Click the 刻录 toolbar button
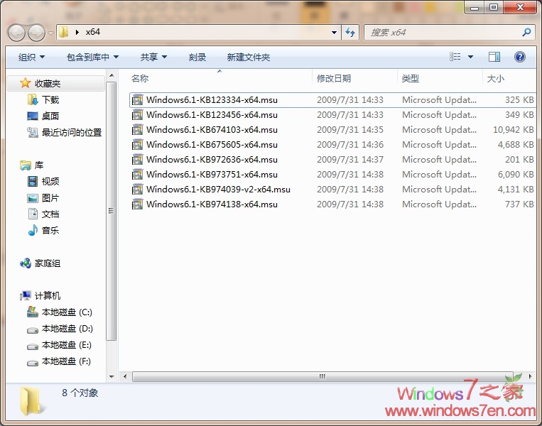This screenshot has height=426, width=542. click(x=197, y=57)
